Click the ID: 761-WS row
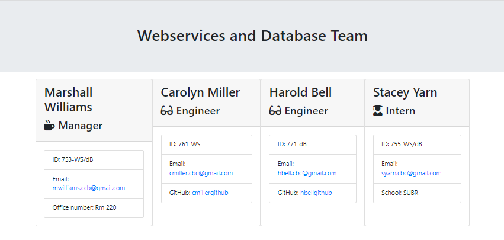Viewport: 504px width, 240px height. click(x=207, y=145)
